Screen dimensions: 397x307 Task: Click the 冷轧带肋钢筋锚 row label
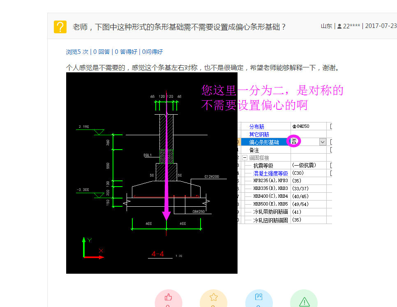coord(270,212)
